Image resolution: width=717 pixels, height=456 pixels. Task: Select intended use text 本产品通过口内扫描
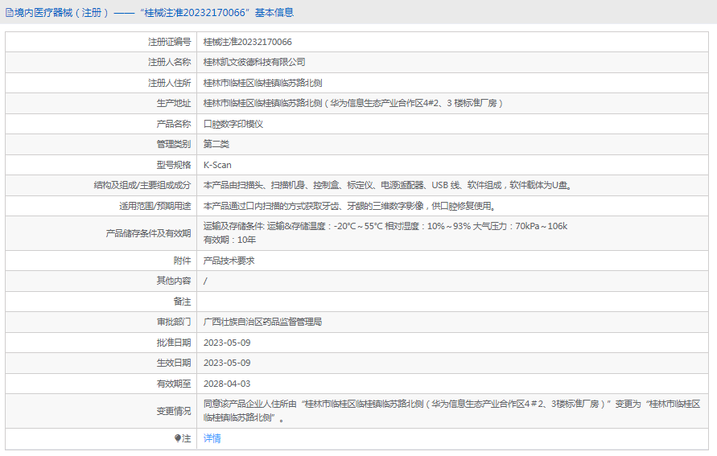pyautogui.click(x=350, y=206)
